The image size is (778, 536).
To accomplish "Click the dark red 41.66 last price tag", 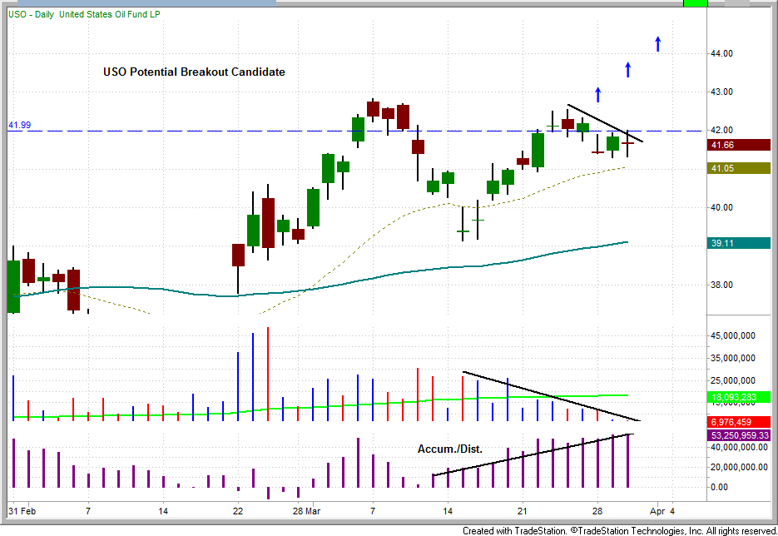I will (x=739, y=145).
